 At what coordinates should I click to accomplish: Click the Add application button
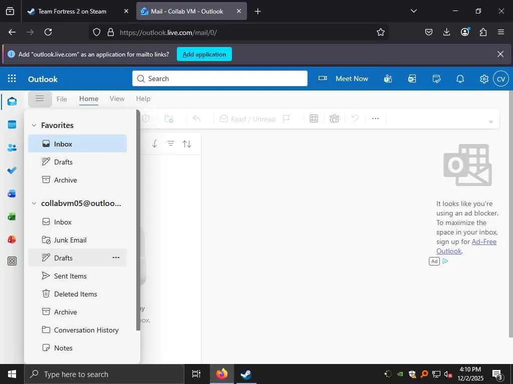pos(204,54)
